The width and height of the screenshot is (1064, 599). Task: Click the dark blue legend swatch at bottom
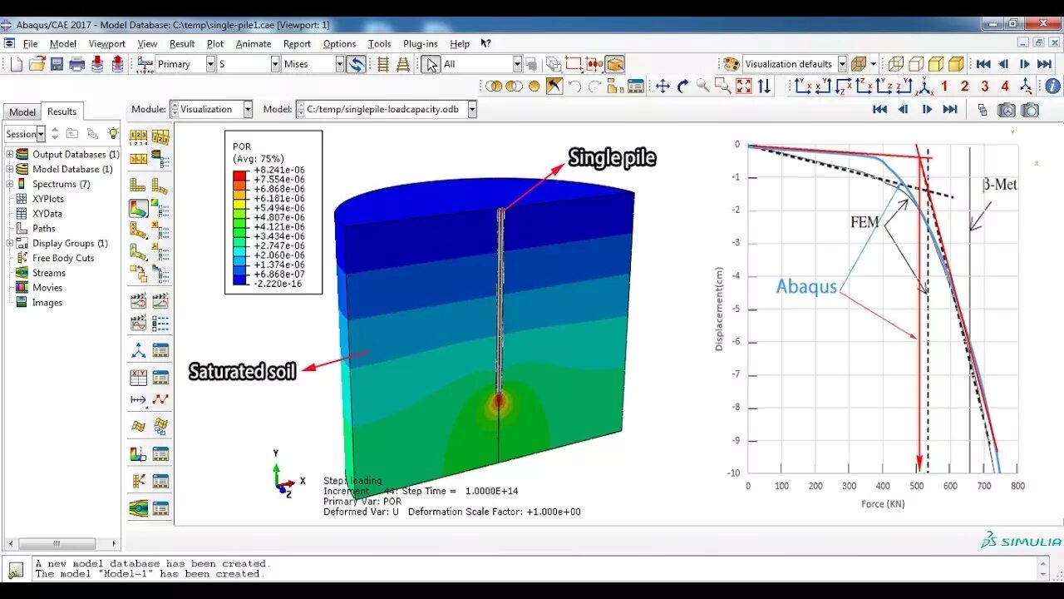coord(240,280)
